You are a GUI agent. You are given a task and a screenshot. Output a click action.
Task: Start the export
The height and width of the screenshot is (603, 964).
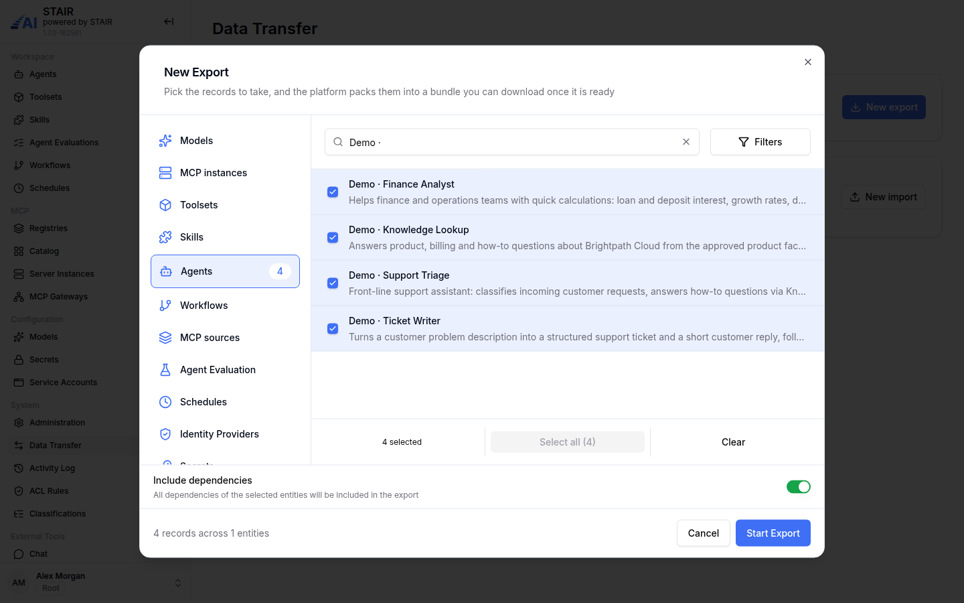[x=773, y=533]
